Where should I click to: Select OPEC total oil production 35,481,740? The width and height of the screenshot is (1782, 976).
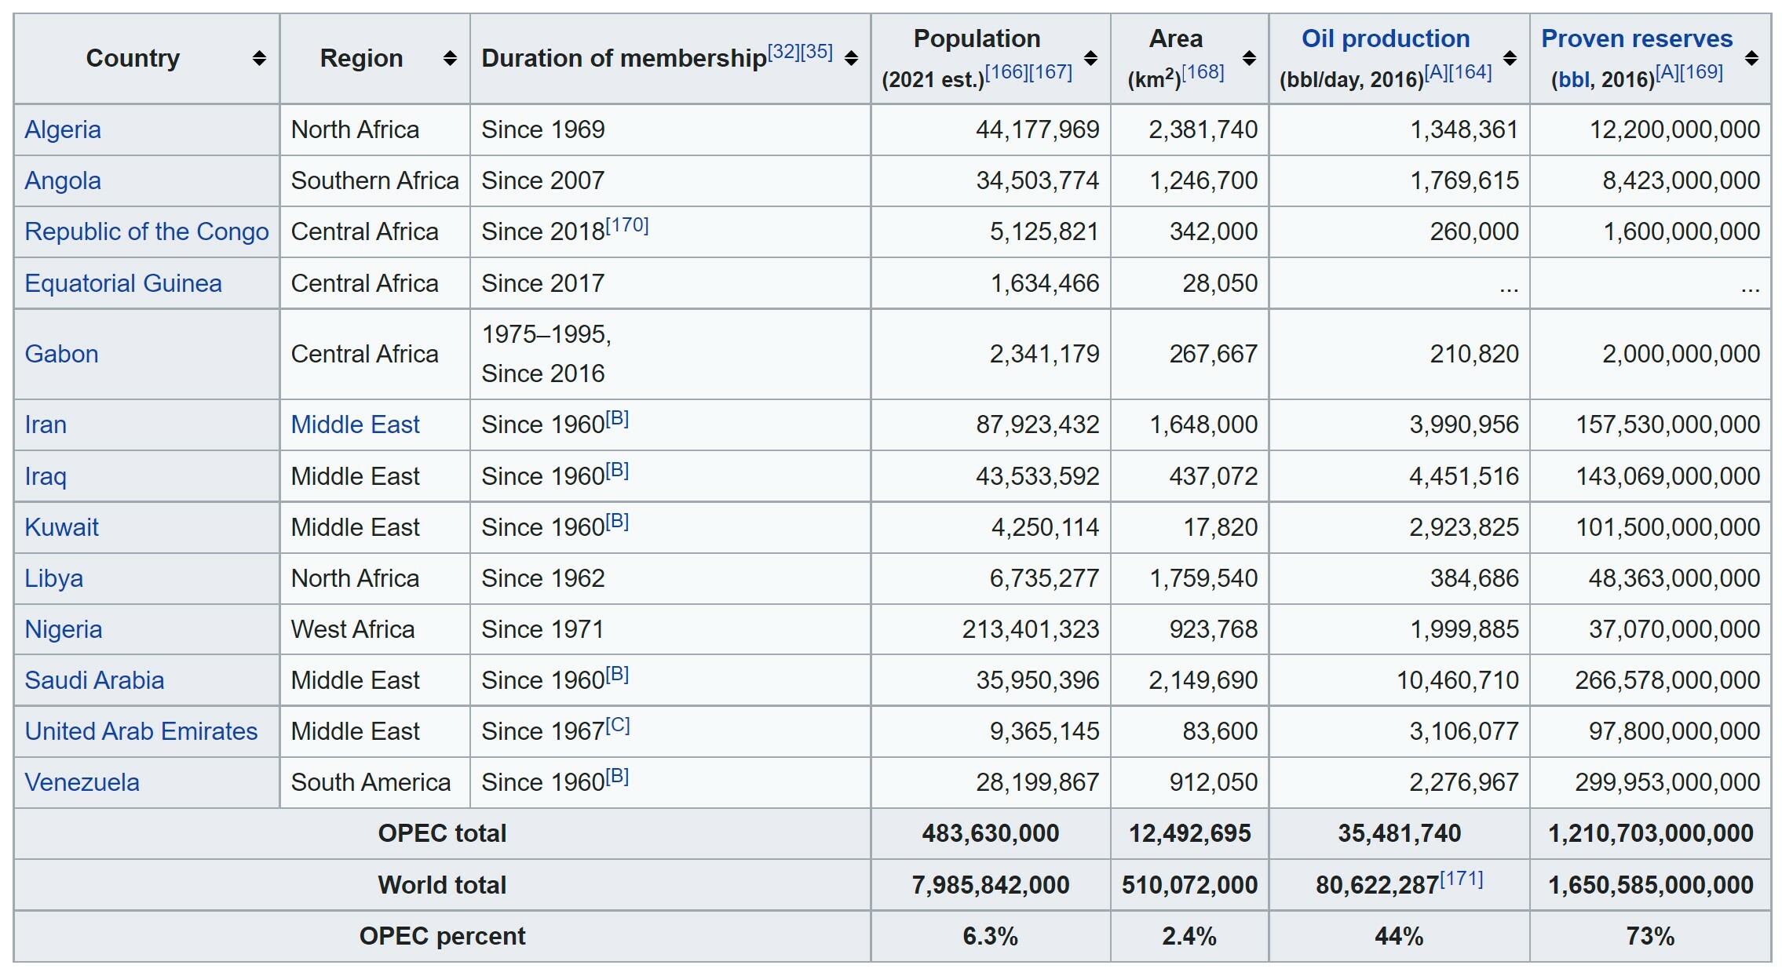pyautogui.click(x=1400, y=833)
